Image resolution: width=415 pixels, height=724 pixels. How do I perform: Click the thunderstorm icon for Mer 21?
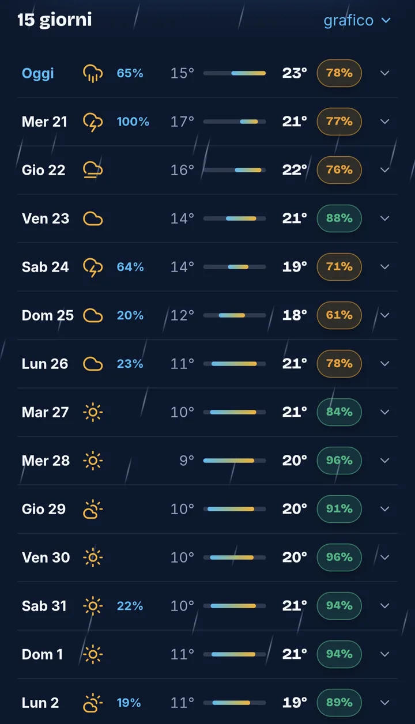[x=93, y=122]
